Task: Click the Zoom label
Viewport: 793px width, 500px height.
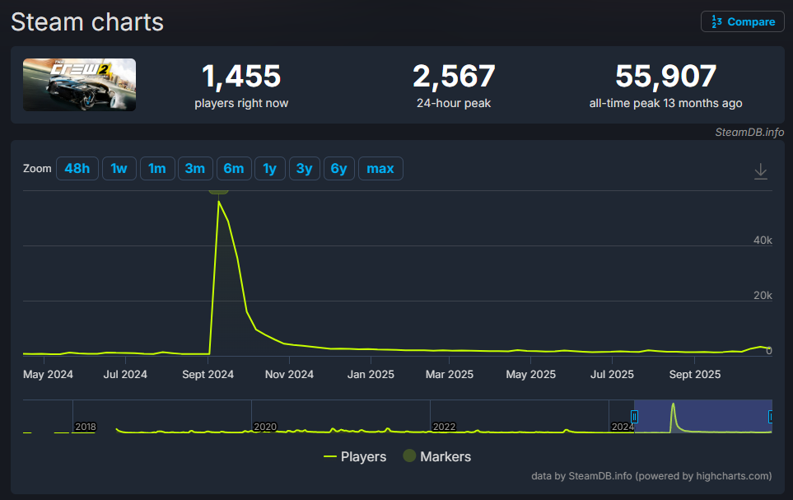Action: [37, 169]
